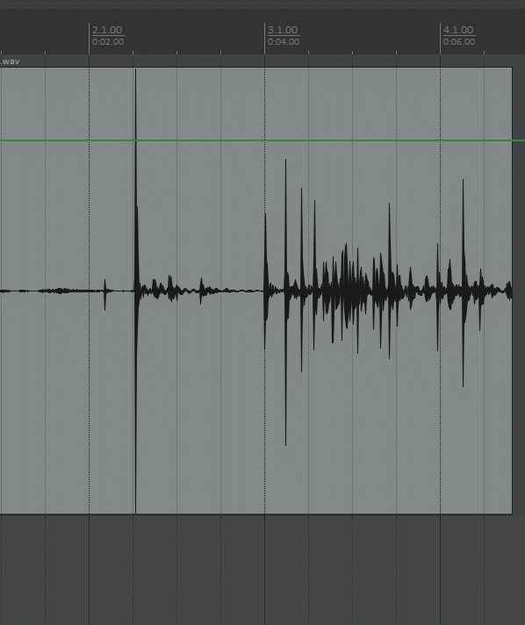Click the 2.1.00 measure marker in ruler

click(x=107, y=30)
